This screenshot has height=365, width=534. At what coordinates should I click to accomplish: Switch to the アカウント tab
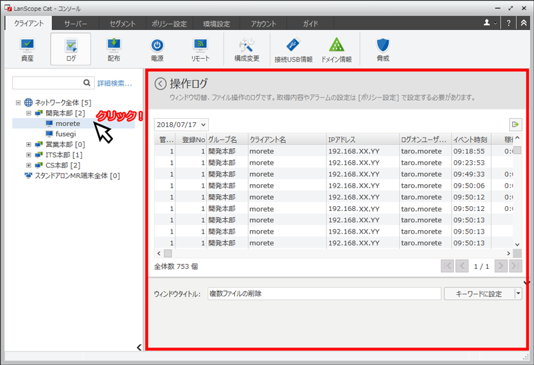point(263,24)
